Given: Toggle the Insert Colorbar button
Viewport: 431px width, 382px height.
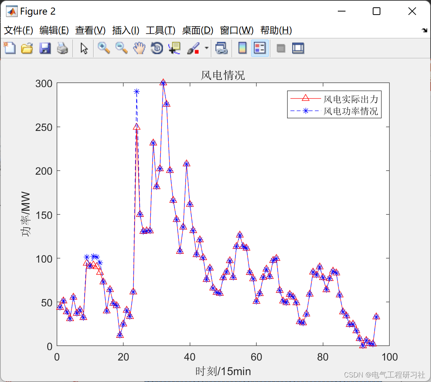Looking at the screenshot, I should tap(242, 48).
